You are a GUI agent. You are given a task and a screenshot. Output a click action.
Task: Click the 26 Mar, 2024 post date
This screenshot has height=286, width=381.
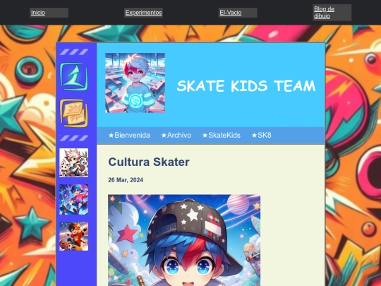126,180
